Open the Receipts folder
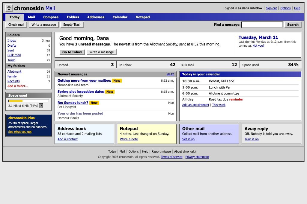 click(x=13, y=81)
